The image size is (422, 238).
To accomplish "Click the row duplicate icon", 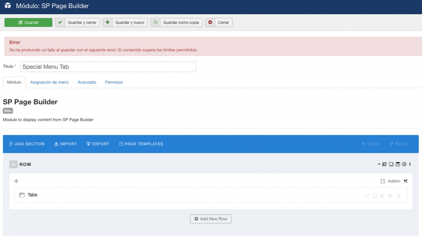I will tap(391, 164).
